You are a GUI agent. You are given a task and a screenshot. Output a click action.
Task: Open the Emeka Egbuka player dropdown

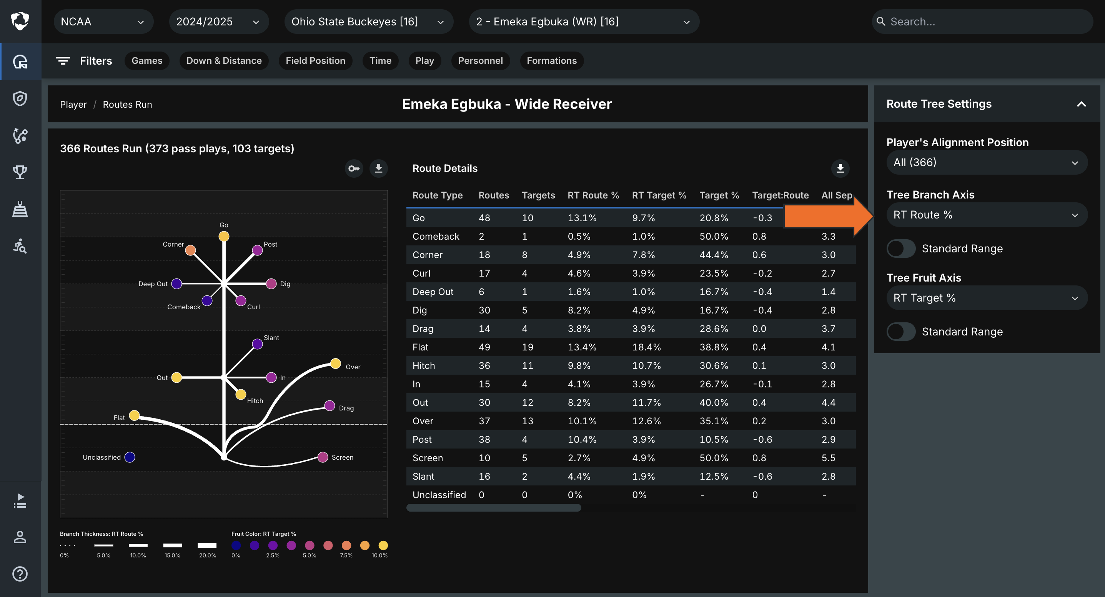[584, 22]
